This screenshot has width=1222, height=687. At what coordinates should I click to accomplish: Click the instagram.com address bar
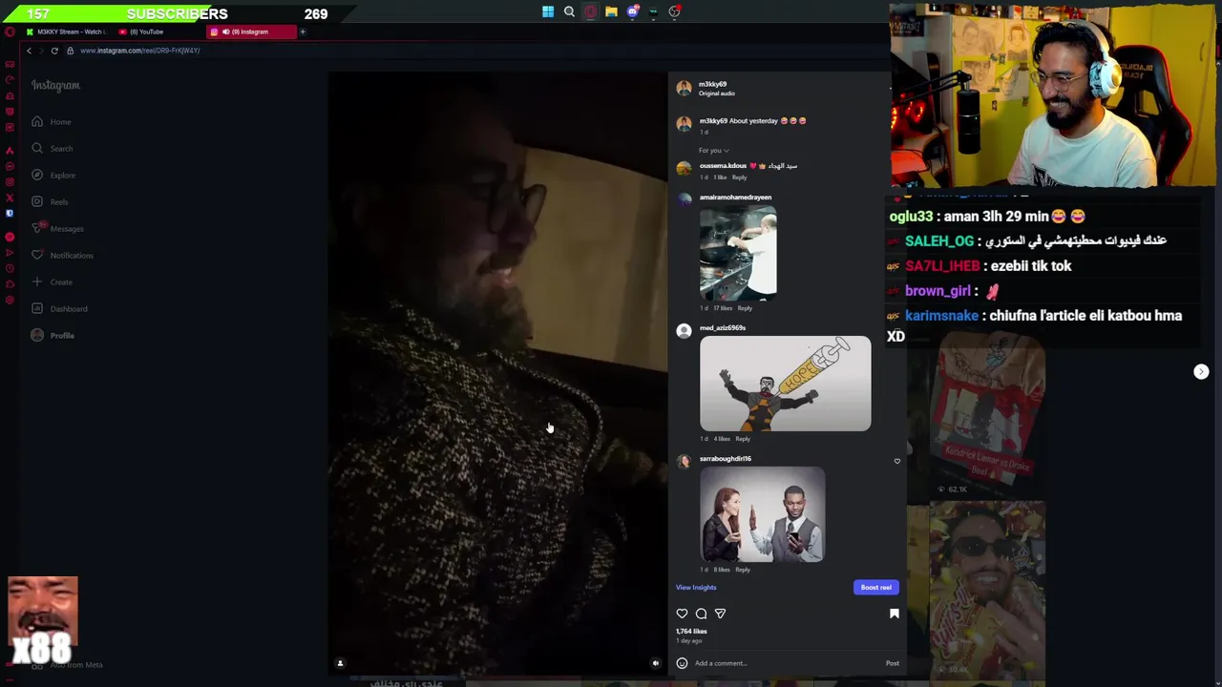click(x=140, y=51)
